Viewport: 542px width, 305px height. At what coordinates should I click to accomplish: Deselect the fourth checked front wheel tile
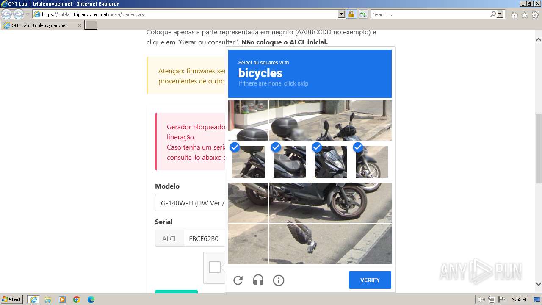pos(371,161)
